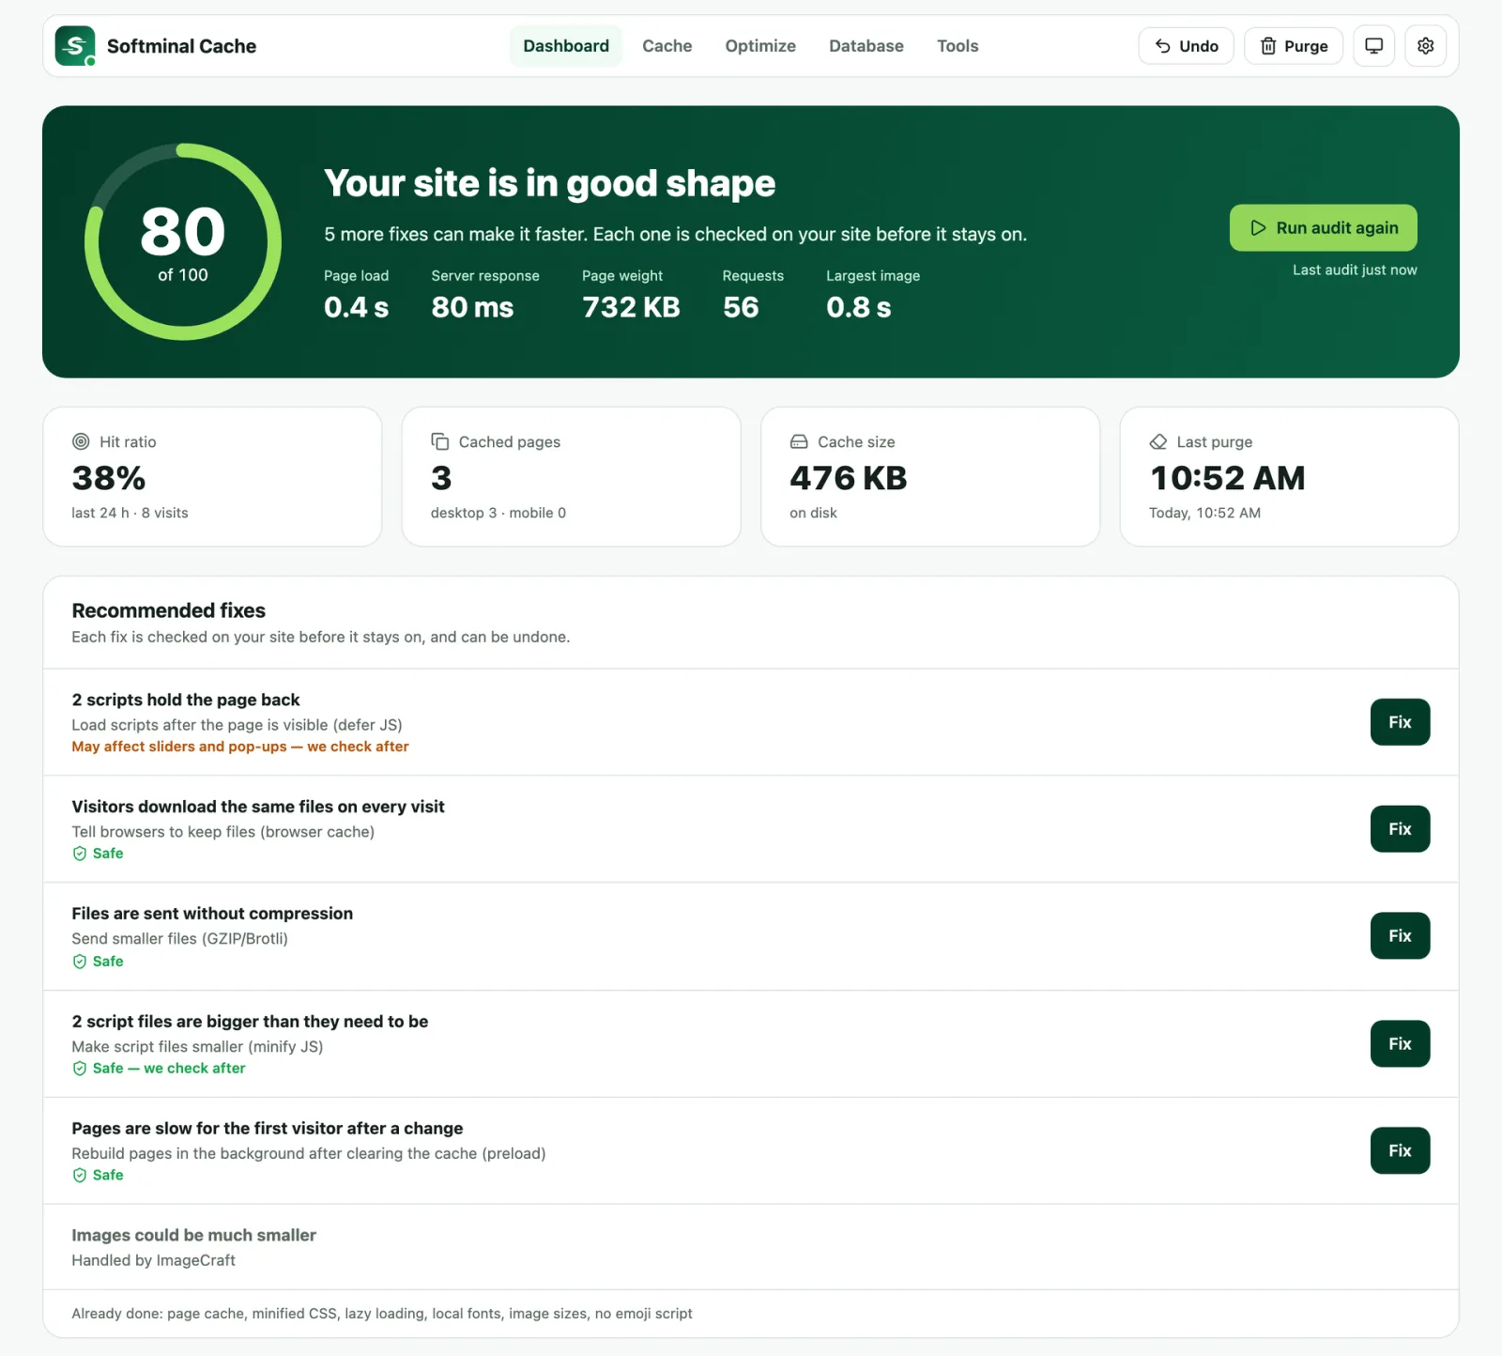Click the Requests value '56'
1502x1356 pixels.
(741, 307)
